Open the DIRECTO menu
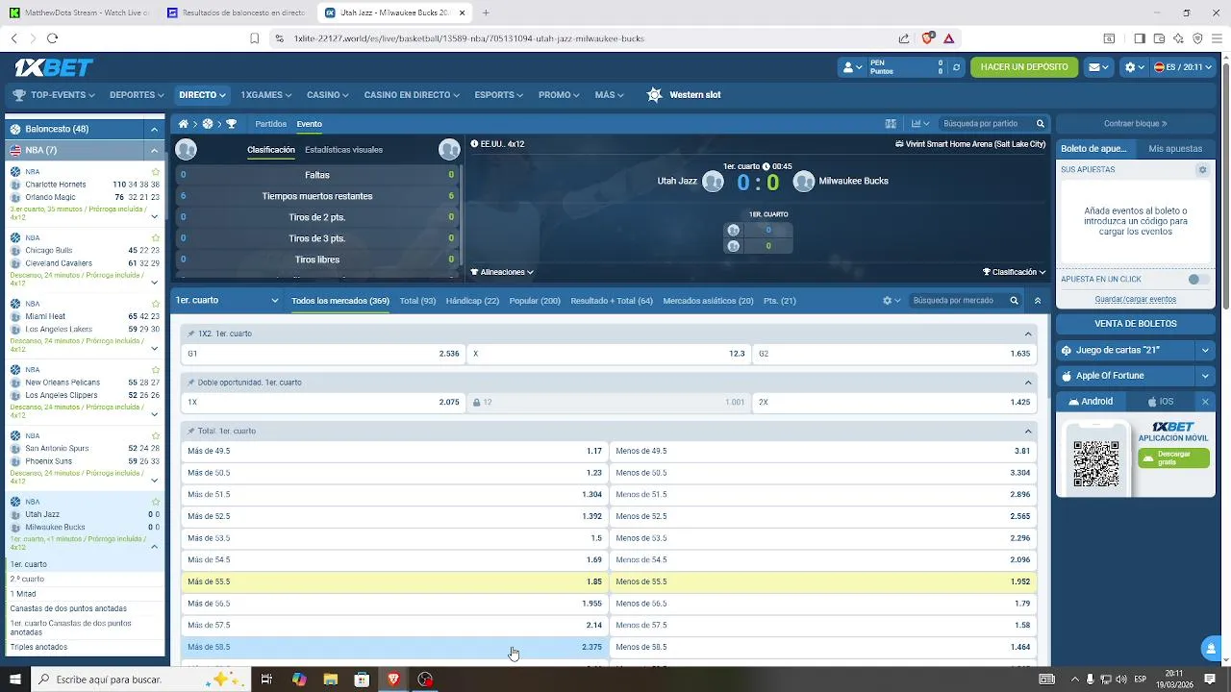 click(x=202, y=95)
